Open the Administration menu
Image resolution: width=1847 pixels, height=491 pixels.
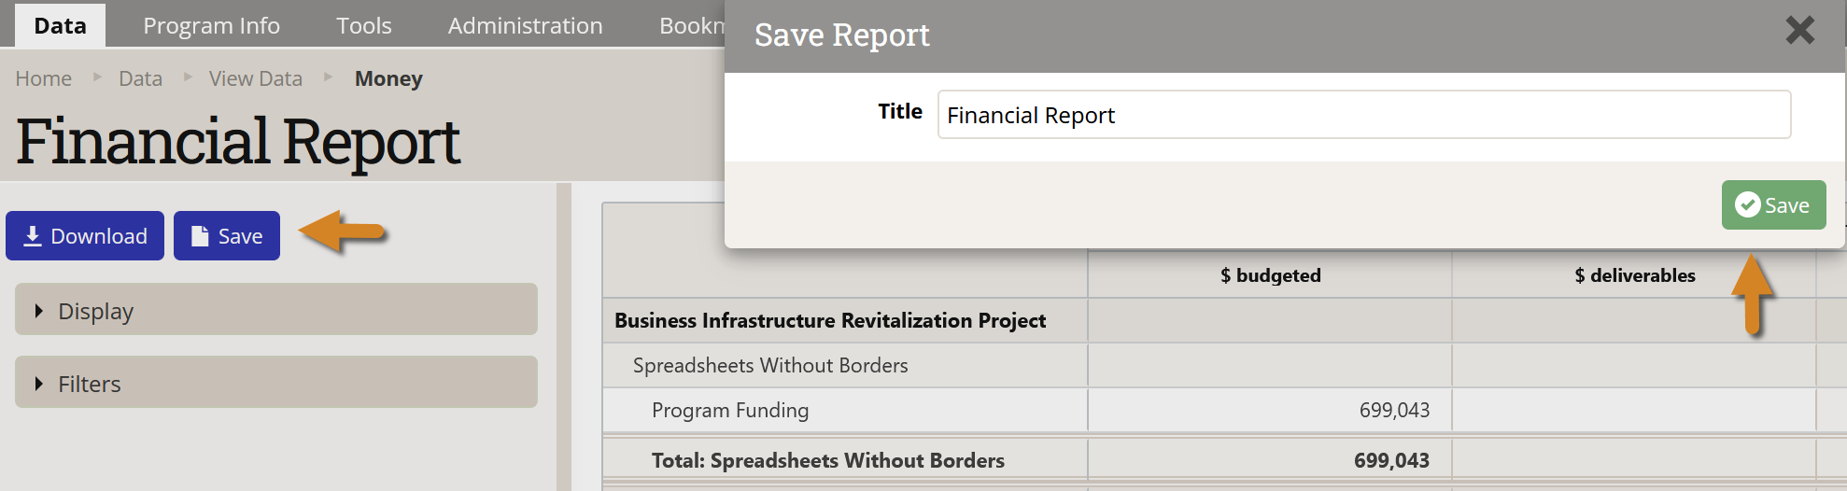[525, 25]
